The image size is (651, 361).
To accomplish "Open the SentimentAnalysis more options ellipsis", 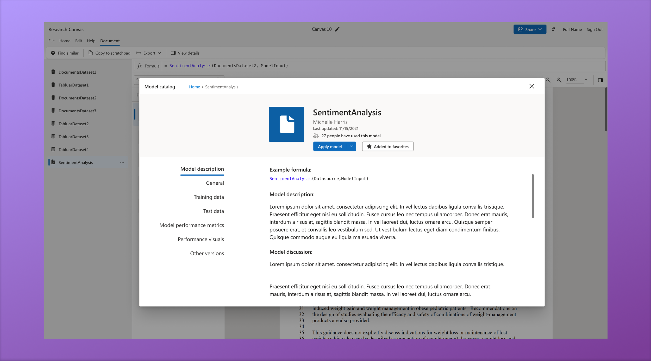I will [122, 162].
